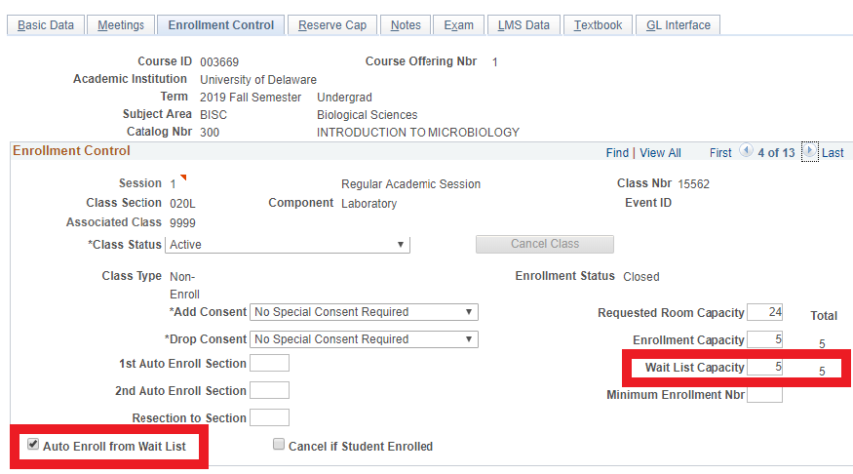Jump to Last row link
This screenshot has width=853, height=474.
point(833,153)
